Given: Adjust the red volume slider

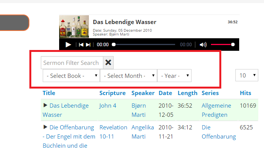Looking at the screenshot, I should pyautogui.click(x=222, y=45).
